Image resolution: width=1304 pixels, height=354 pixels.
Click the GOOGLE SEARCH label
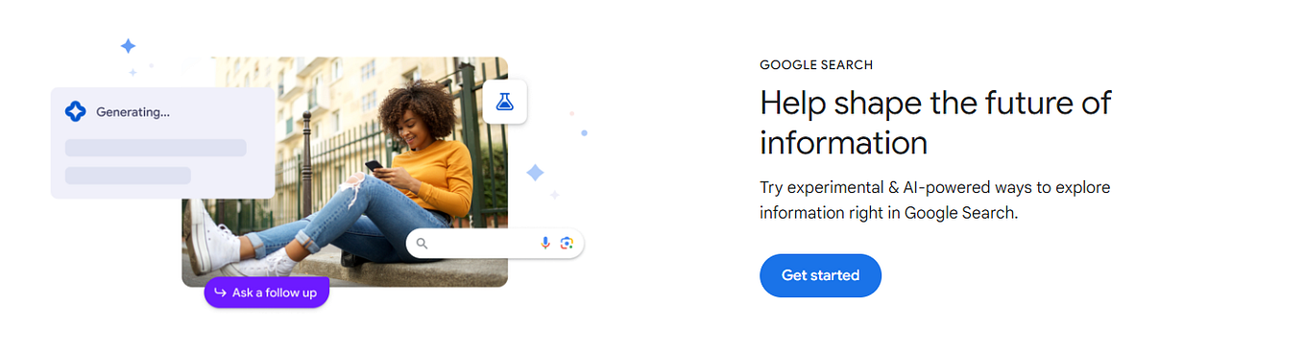pos(816,65)
